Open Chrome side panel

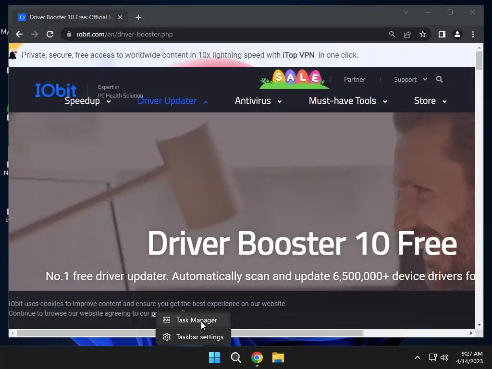(442, 34)
